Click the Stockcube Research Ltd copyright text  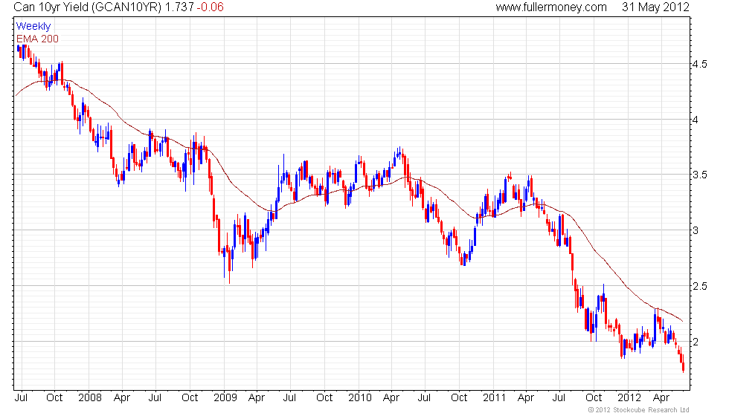[x=638, y=409]
